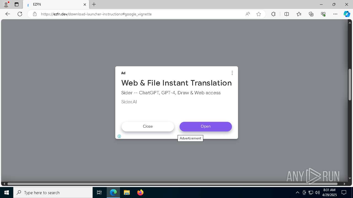Viewport: 353px width, 198px height.
Task: Click the purple Open button
Action: tap(206, 127)
